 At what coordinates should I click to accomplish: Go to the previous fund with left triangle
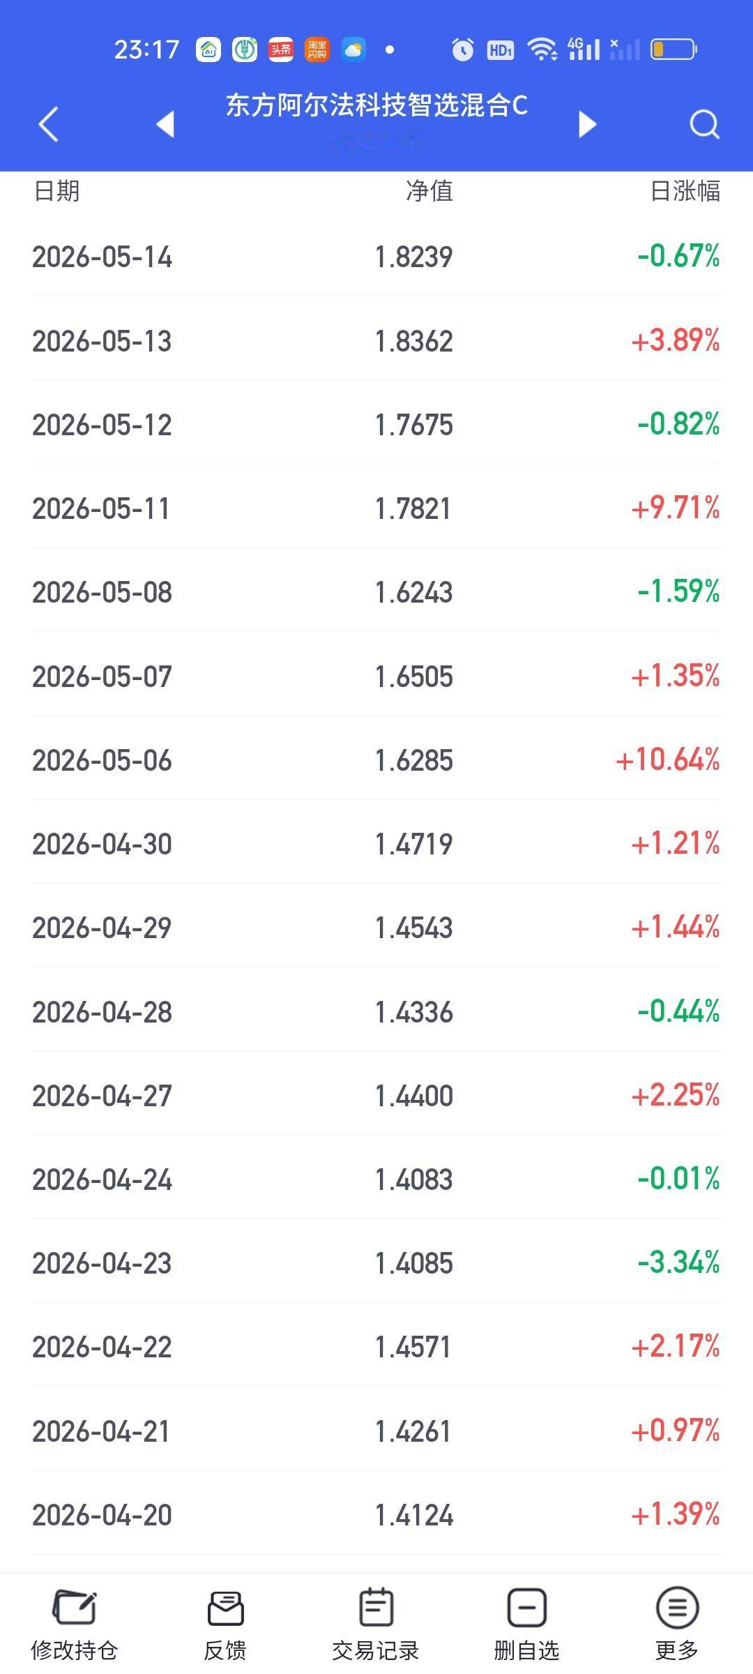pos(165,124)
